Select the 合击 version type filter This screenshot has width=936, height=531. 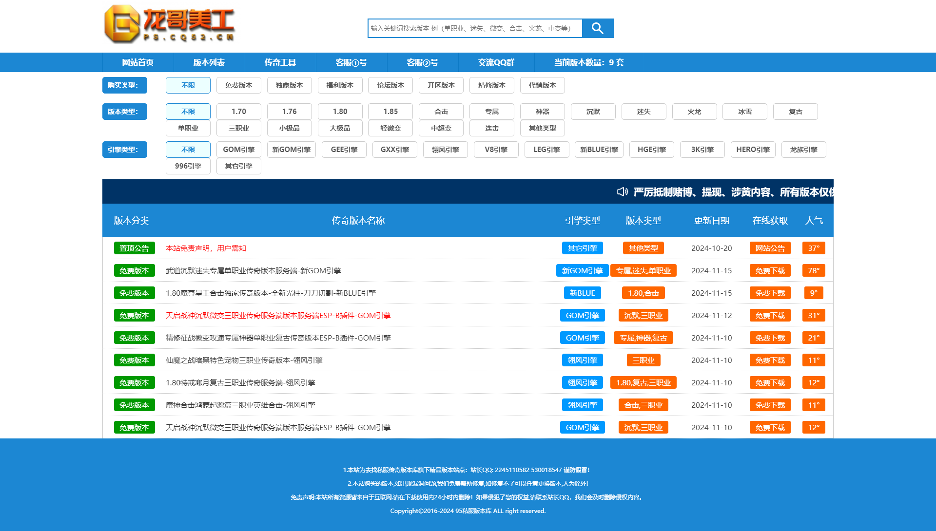tap(441, 112)
